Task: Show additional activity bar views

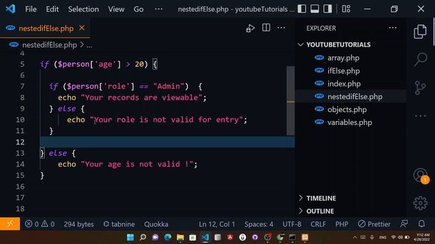Action: coord(421,116)
